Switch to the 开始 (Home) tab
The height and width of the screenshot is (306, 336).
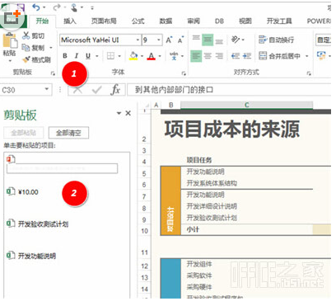42,21
